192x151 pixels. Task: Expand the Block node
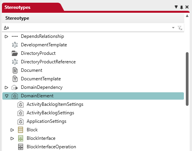click(x=12, y=130)
